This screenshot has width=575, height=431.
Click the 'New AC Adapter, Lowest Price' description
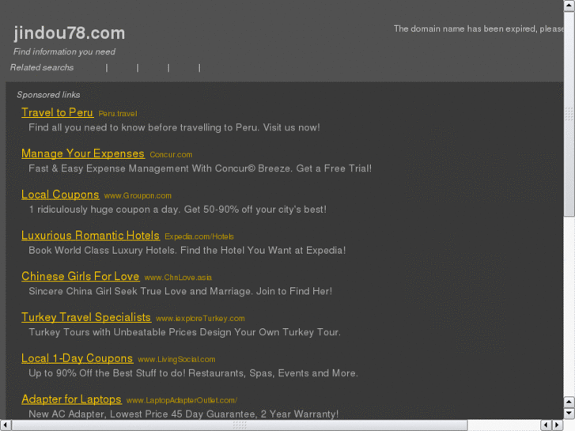click(x=183, y=414)
